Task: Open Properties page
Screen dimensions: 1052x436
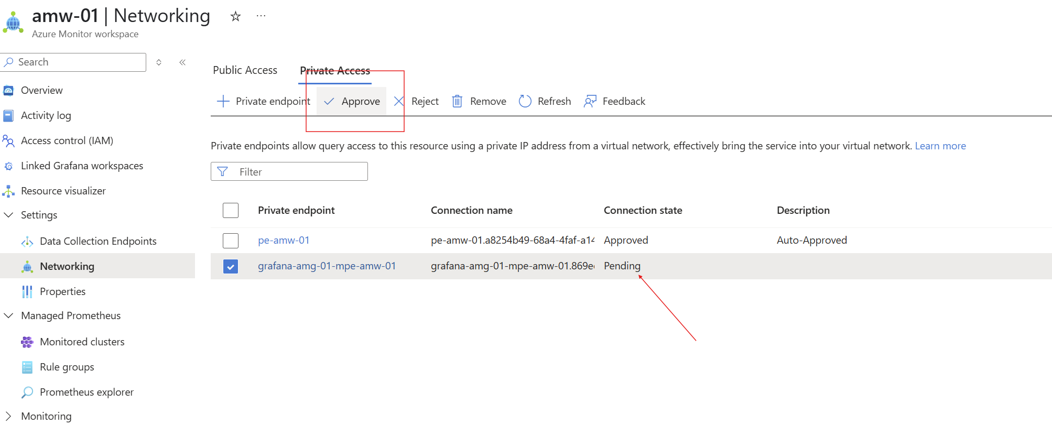Action: (63, 292)
